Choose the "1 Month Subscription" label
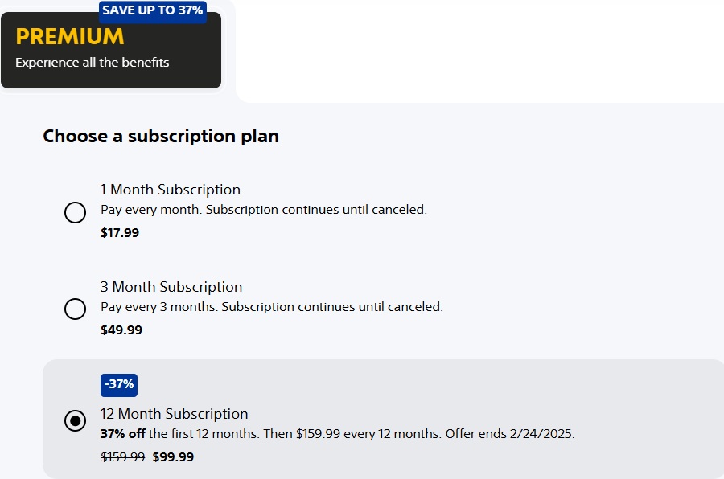Screen dimensions: 724x479 [x=171, y=190]
